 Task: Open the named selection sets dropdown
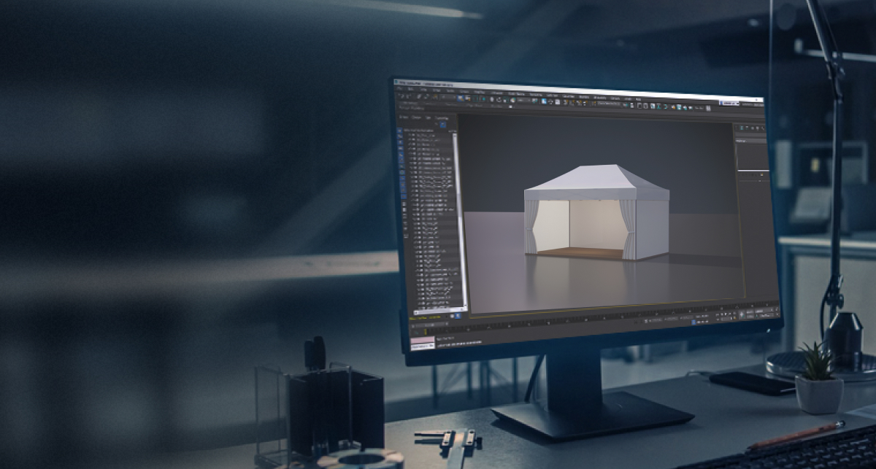click(x=607, y=104)
